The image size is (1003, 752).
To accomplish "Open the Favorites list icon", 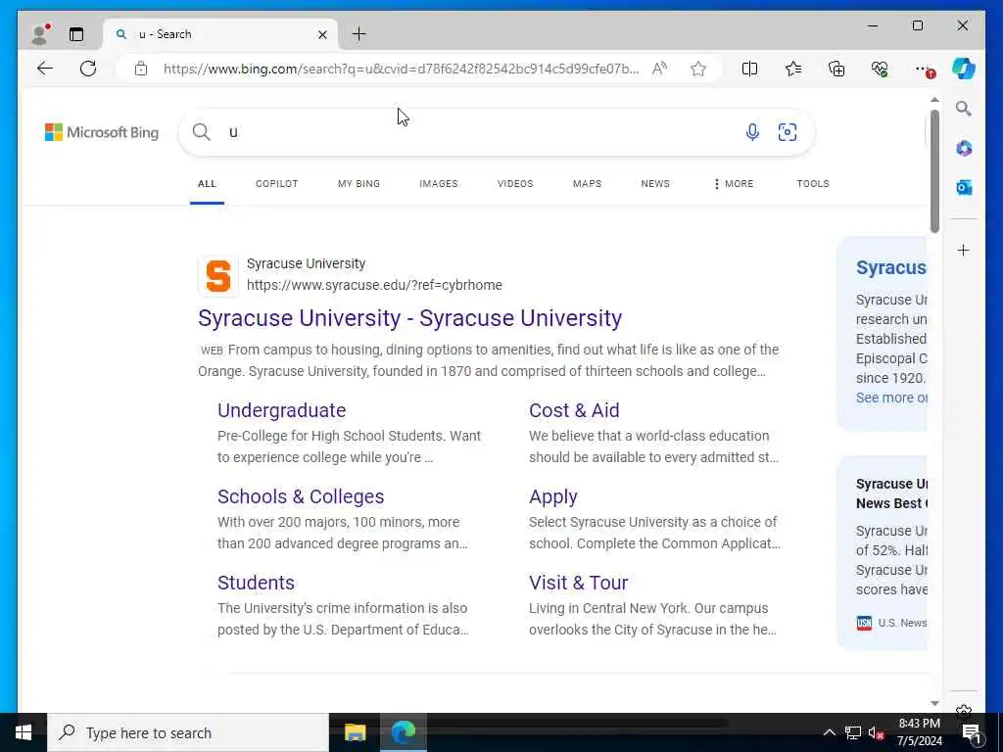I will 793,69.
